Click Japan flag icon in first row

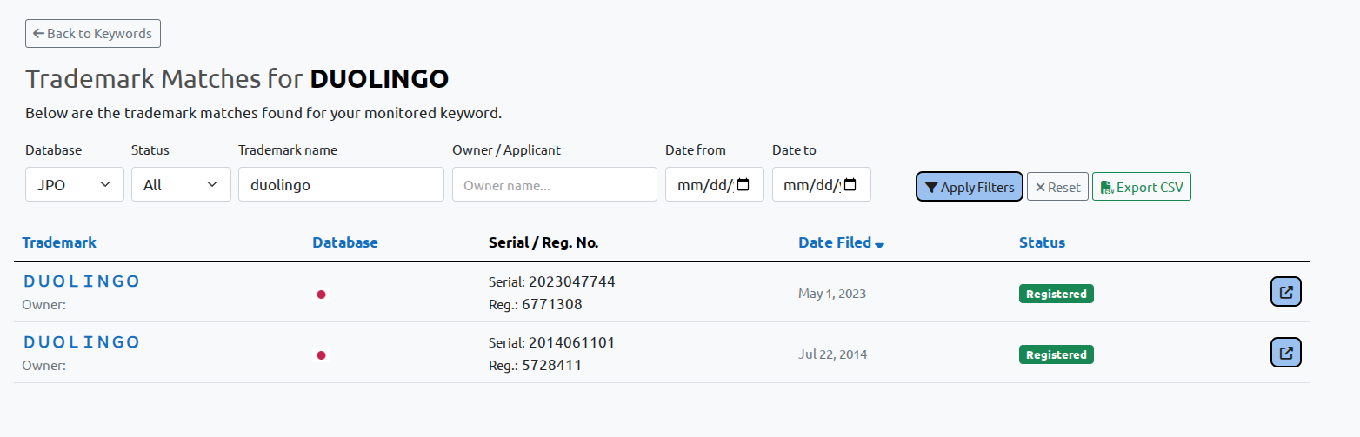coord(321,295)
